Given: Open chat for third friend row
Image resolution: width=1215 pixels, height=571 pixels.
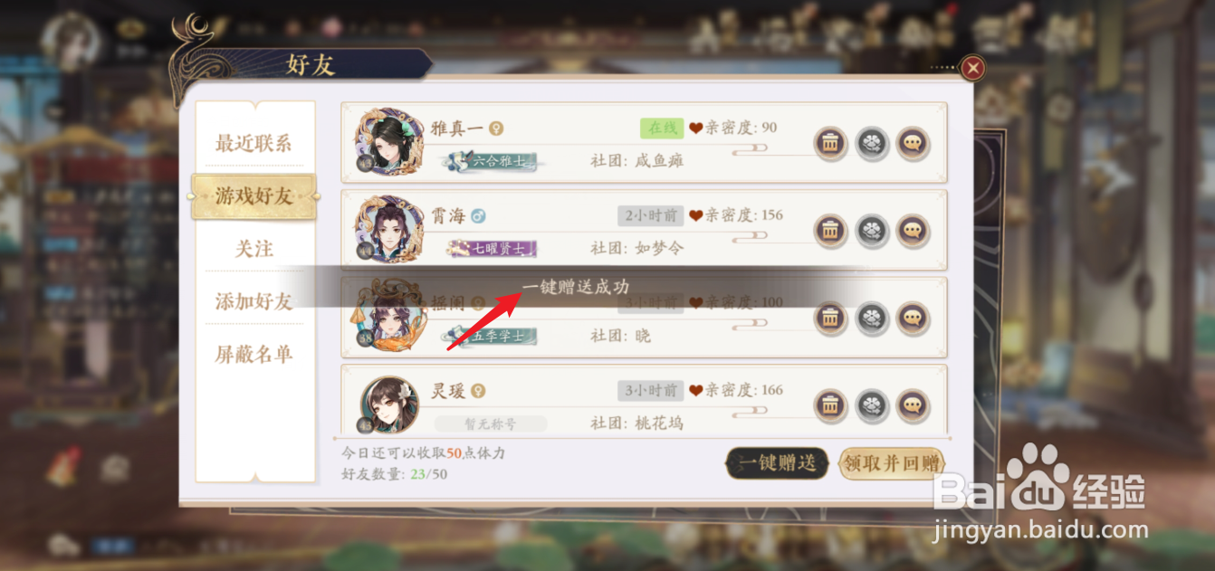Looking at the screenshot, I should tap(914, 319).
